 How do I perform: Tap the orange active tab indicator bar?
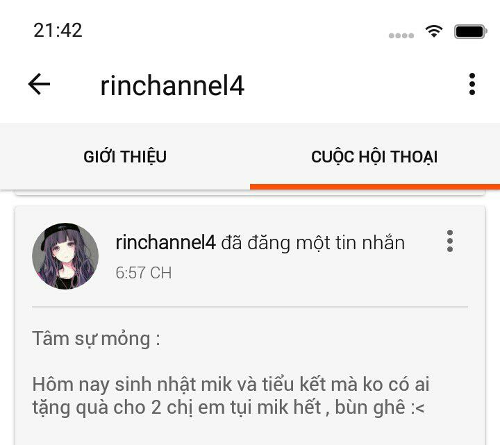pyautogui.click(x=375, y=187)
